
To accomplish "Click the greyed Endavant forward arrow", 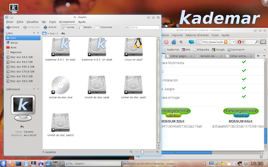I will 31,27.
